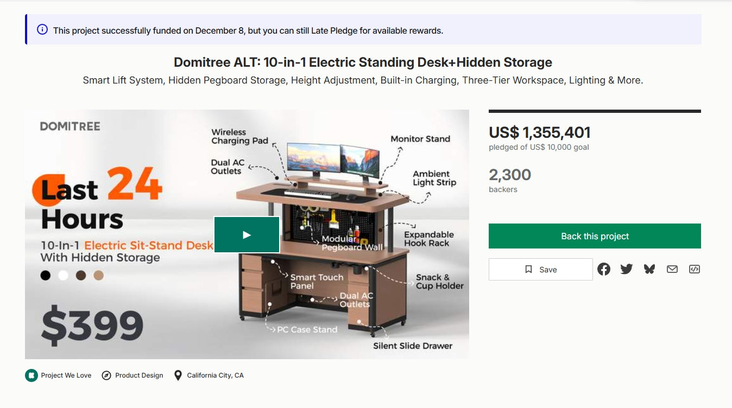Share project on Facebook icon
This screenshot has width=732, height=408.
[x=604, y=269]
